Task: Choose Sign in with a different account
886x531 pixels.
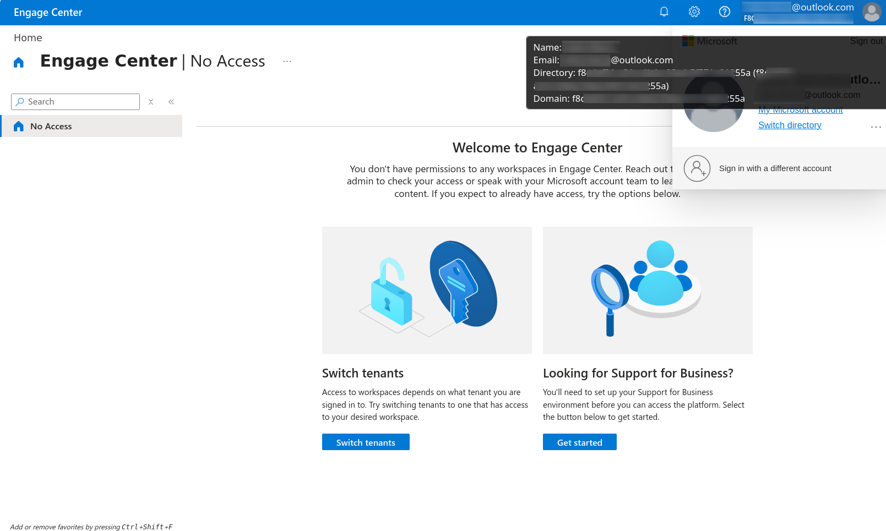Action: [x=779, y=168]
